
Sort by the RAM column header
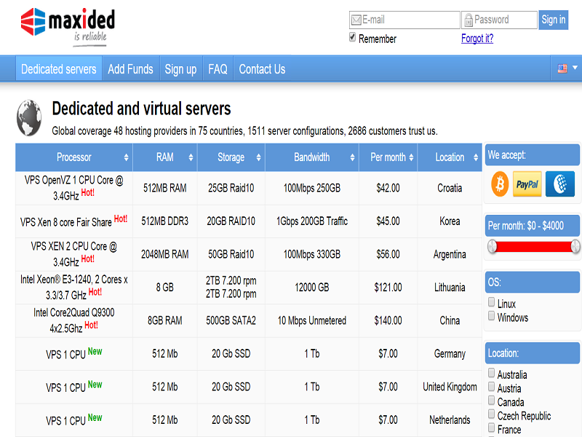(164, 157)
